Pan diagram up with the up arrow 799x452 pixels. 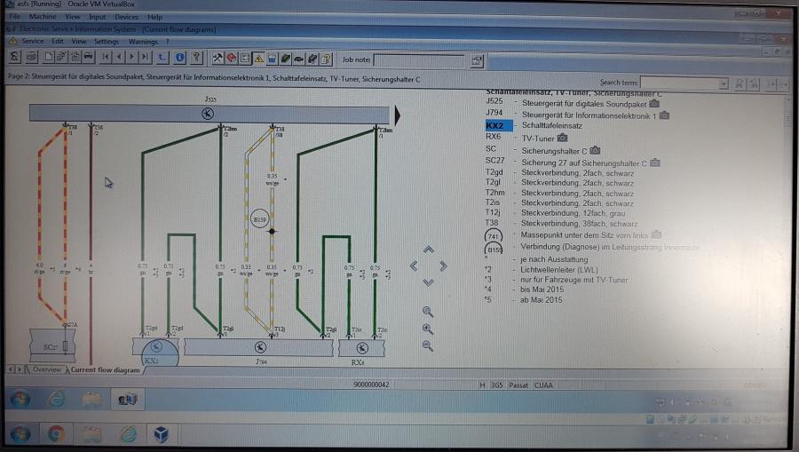click(429, 250)
